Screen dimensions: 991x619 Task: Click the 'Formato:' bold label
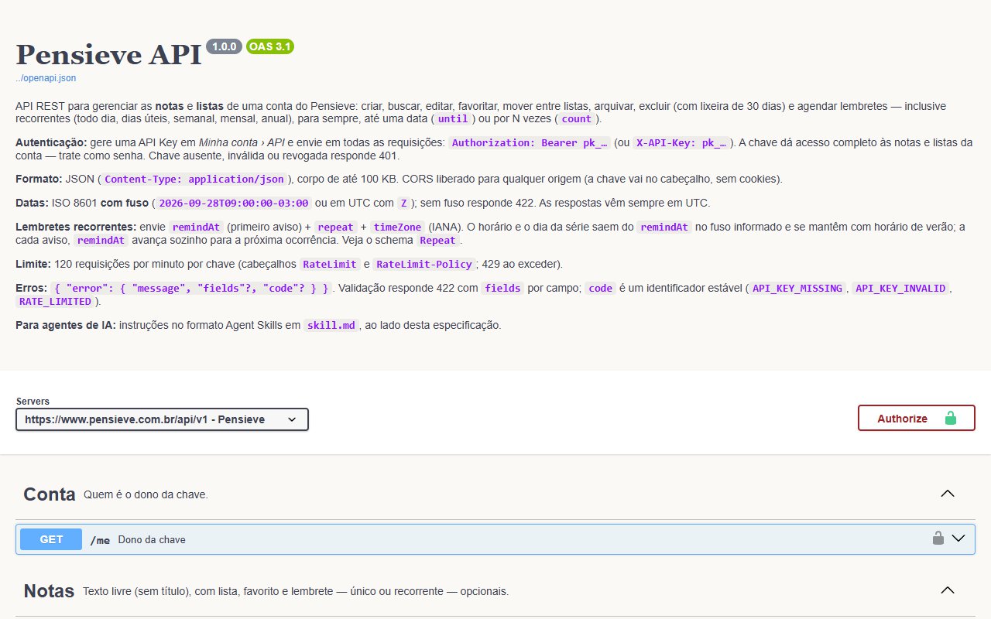point(39,179)
